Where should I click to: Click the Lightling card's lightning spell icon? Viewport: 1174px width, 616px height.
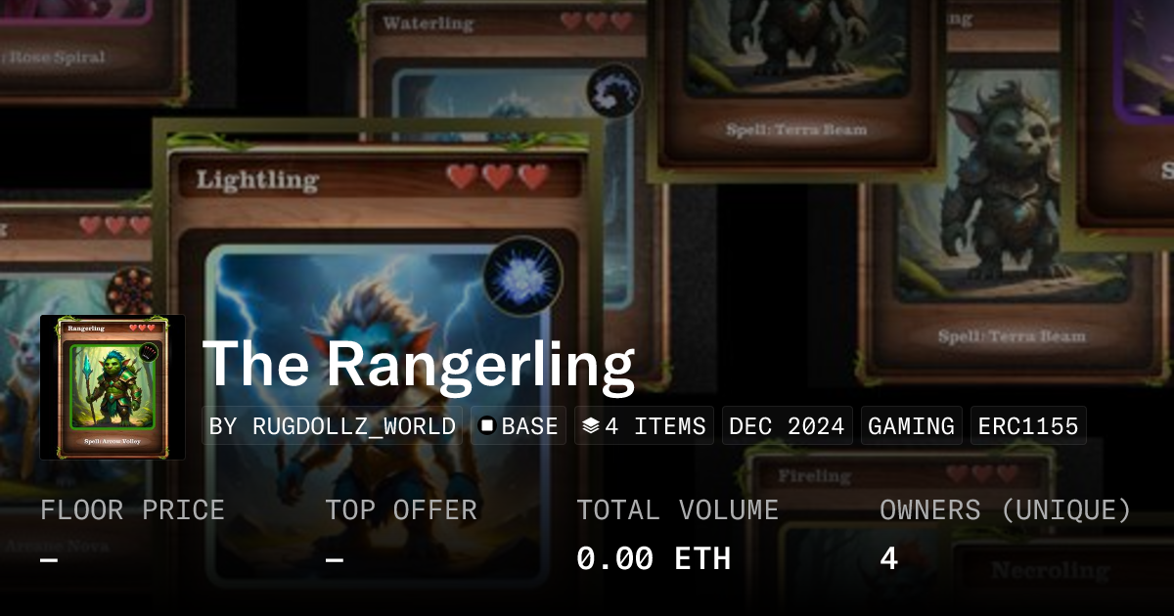click(523, 277)
